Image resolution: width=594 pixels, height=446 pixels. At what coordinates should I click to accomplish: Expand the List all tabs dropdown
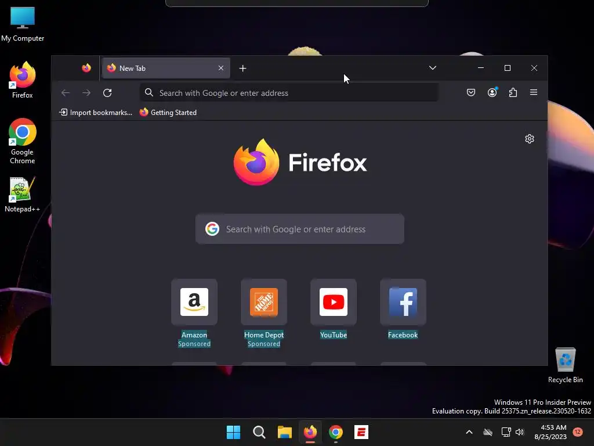433,68
